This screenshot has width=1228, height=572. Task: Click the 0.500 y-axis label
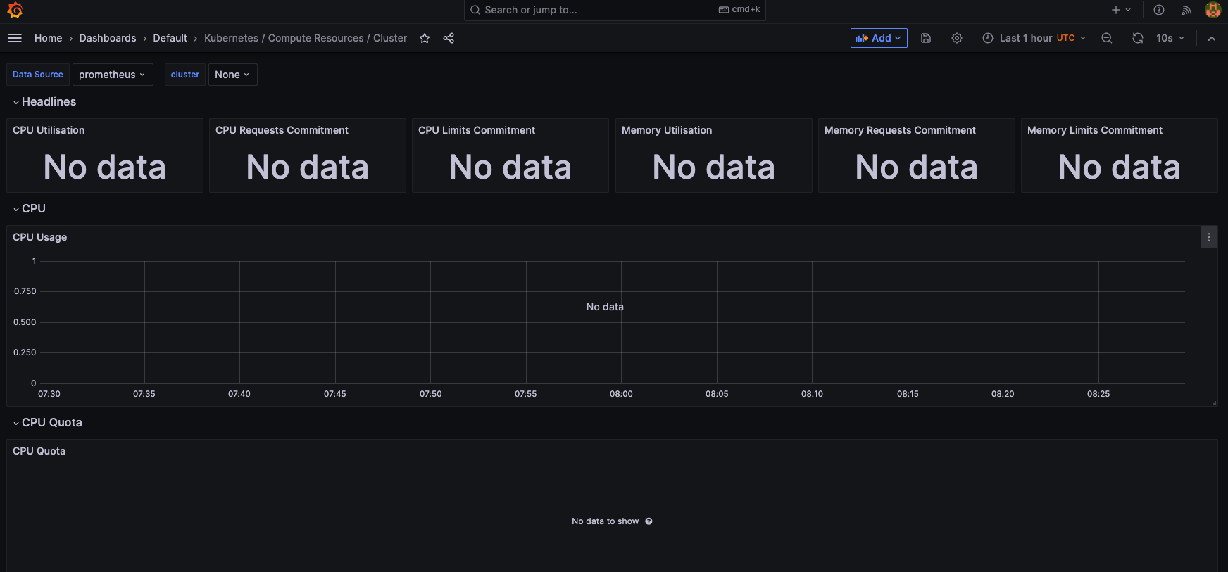tap(25, 322)
